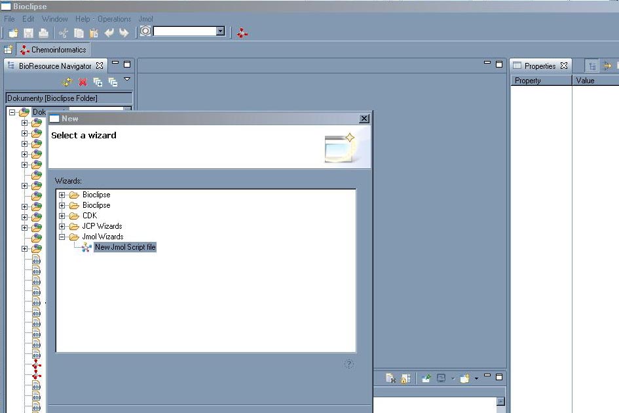Expand the first Bioclipse folder under Wizards
The image size is (619, 413).
click(x=62, y=195)
